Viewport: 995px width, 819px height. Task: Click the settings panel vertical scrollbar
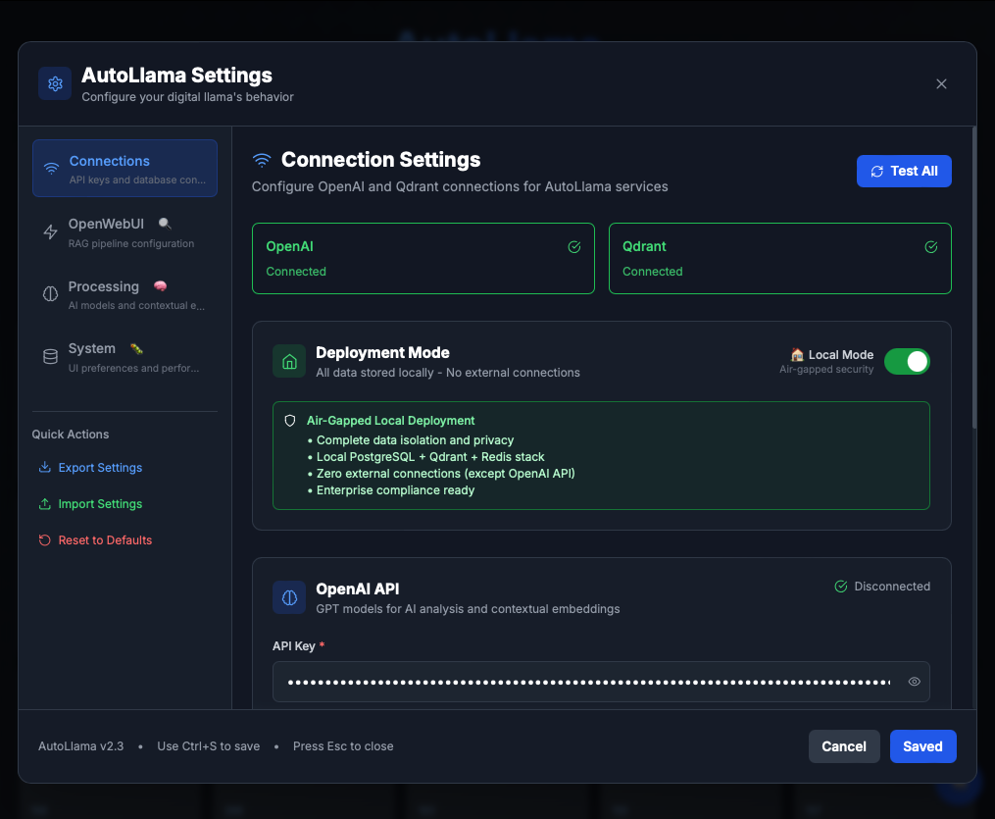pos(974,279)
